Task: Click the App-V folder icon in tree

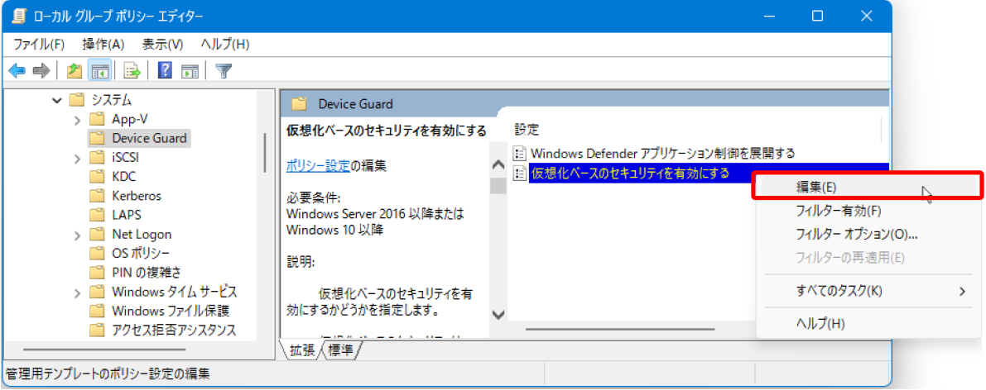Action: pyautogui.click(x=96, y=119)
